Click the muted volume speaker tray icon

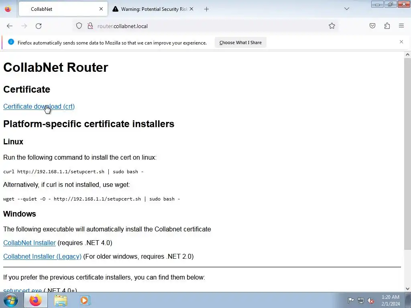(x=370, y=300)
